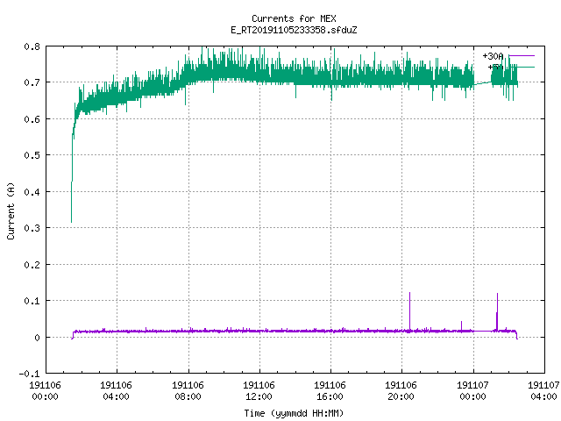The height and width of the screenshot is (421, 561).
Task: Click the '+30A' legend label
Action: (493, 56)
